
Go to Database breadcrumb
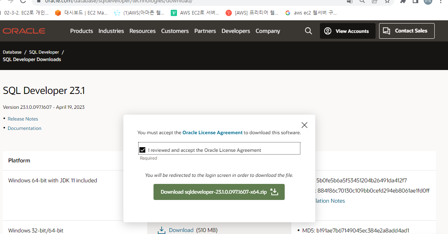pyautogui.click(x=12, y=52)
